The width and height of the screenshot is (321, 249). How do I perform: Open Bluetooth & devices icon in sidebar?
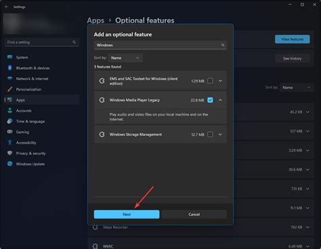[x=9, y=68]
